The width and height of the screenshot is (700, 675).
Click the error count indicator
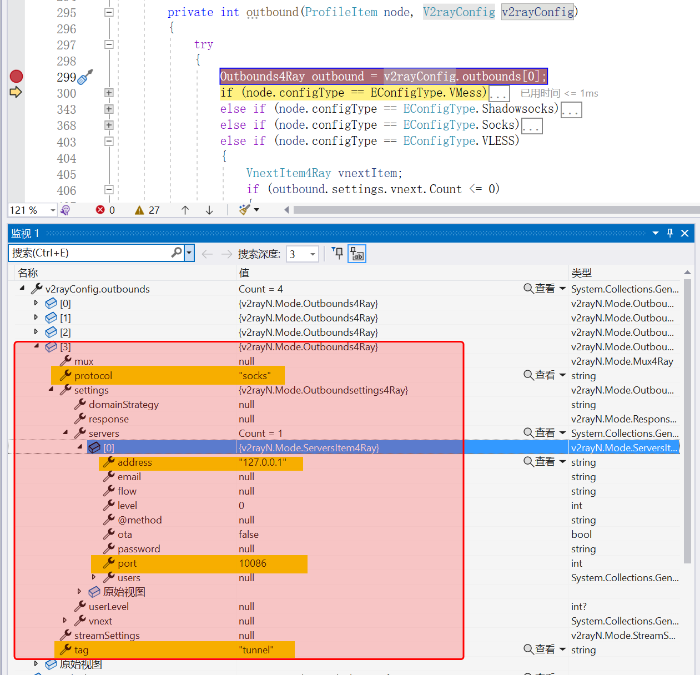tap(105, 210)
